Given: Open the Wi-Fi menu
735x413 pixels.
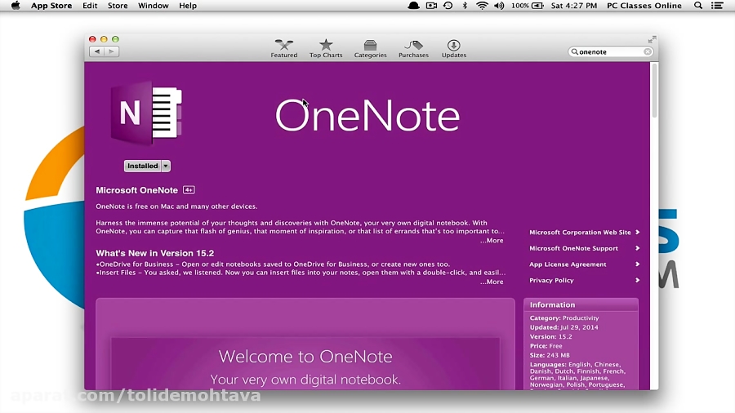Looking at the screenshot, I should (x=482, y=6).
